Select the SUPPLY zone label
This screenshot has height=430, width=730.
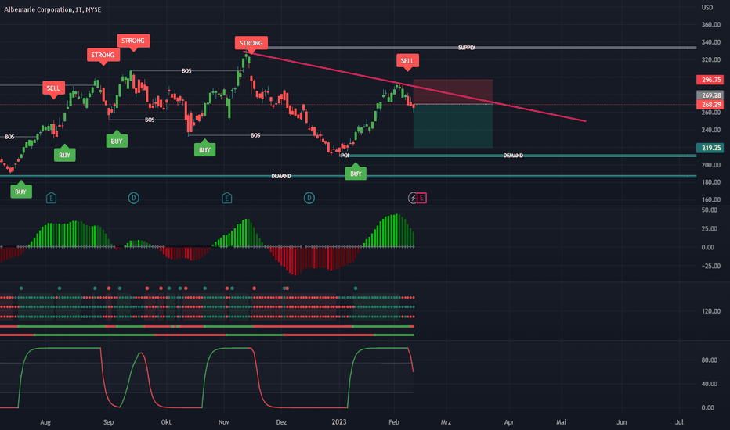(x=467, y=48)
